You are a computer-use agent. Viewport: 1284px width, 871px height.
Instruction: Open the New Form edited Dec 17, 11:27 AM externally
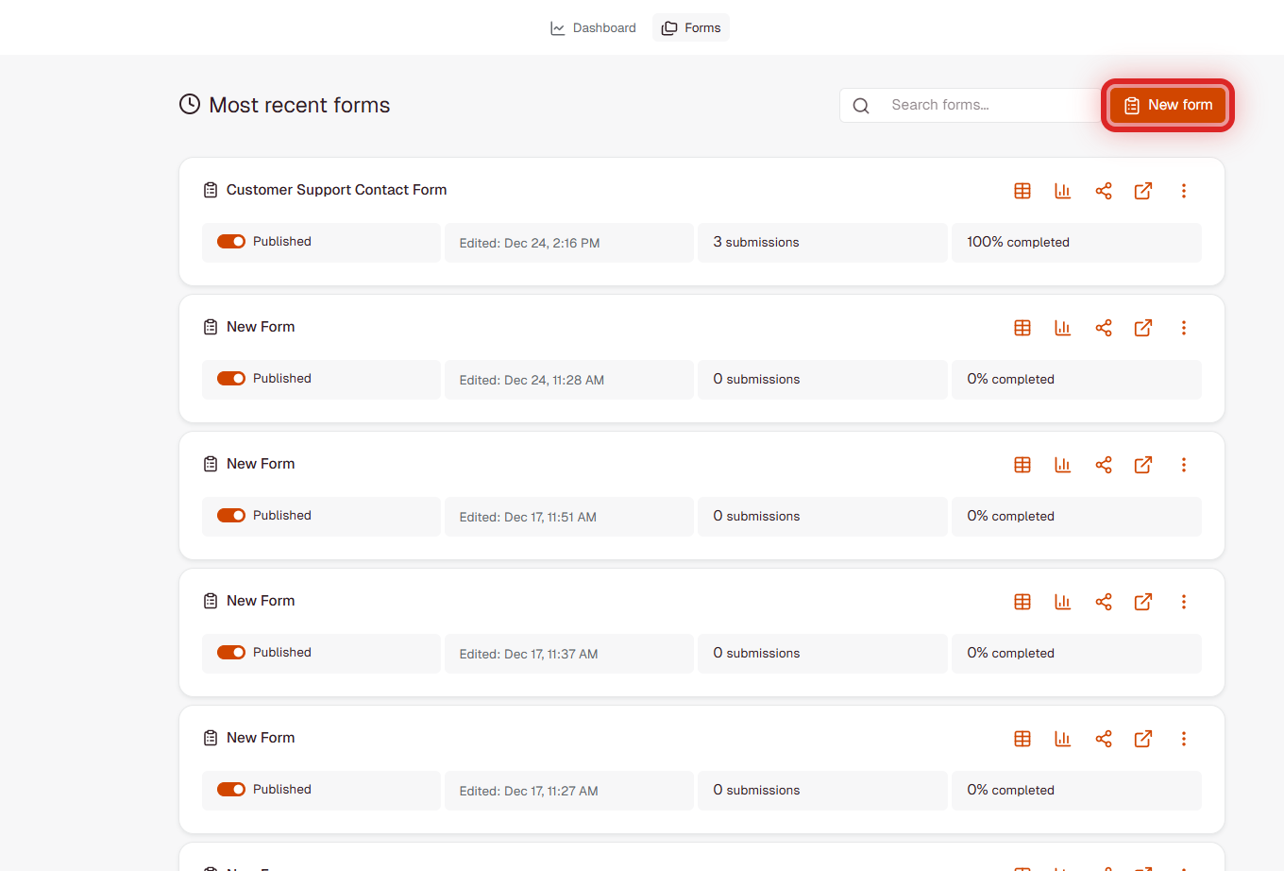pos(1143,739)
